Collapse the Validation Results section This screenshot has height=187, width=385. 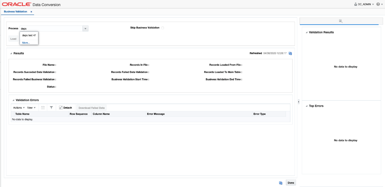click(307, 32)
